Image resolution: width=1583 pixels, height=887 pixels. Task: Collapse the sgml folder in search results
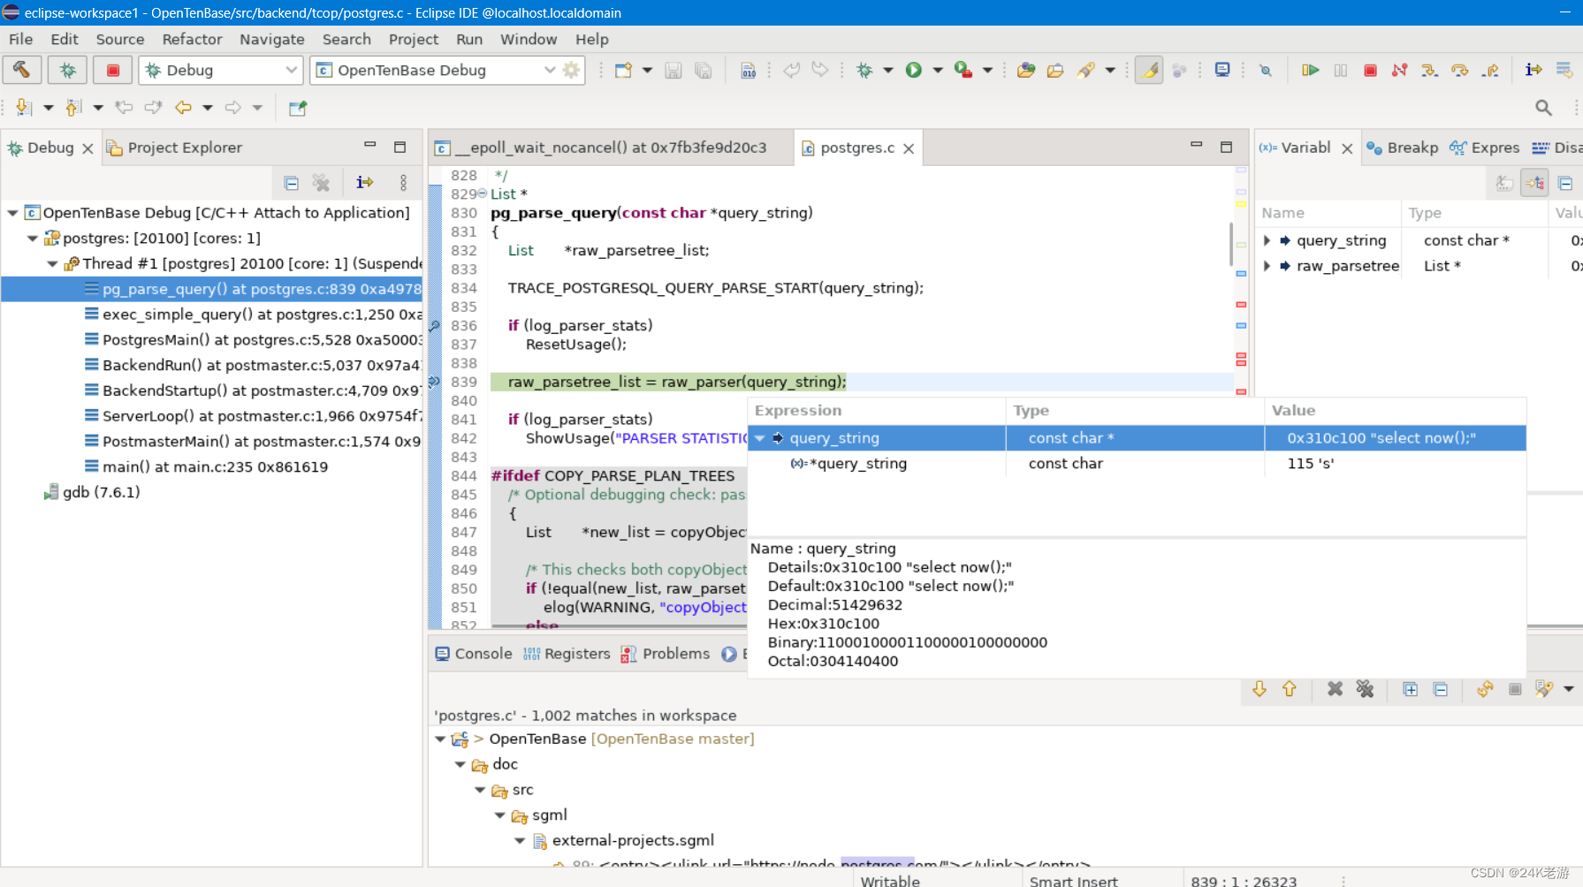point(499,815)
